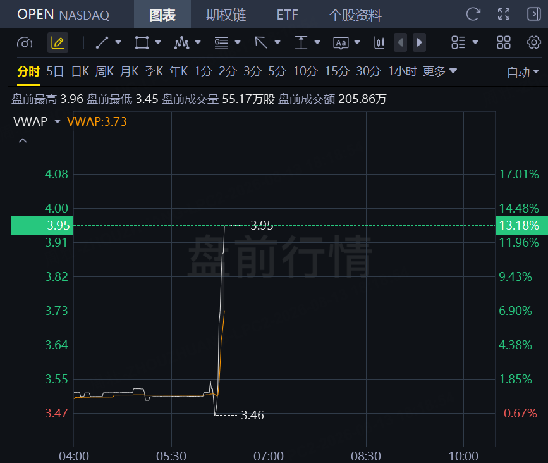Open the Fibonacci levels tool dropdown
Screen dimensions: 548x463
[238, 42]
